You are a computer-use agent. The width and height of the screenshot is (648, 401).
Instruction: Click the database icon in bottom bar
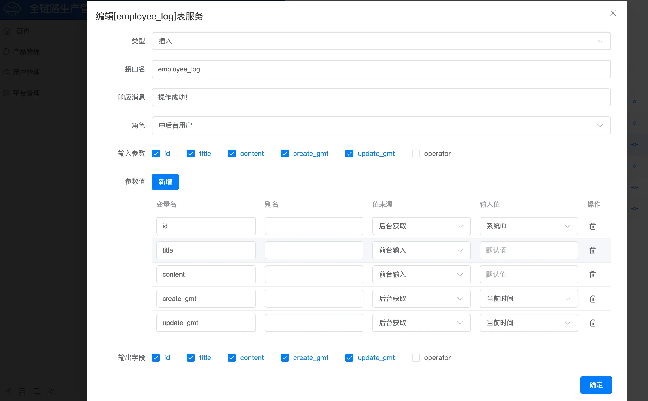tap(22, 391)
